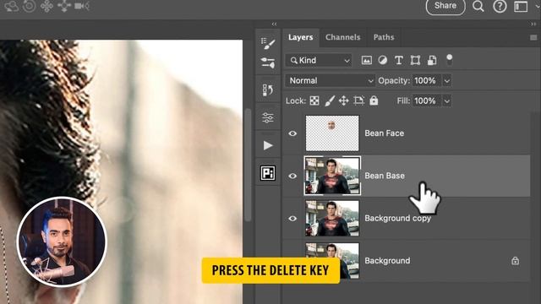Viewport: 541px width, 304px height.
Task: Lock image pixels with brush icon
Action: 330,100
